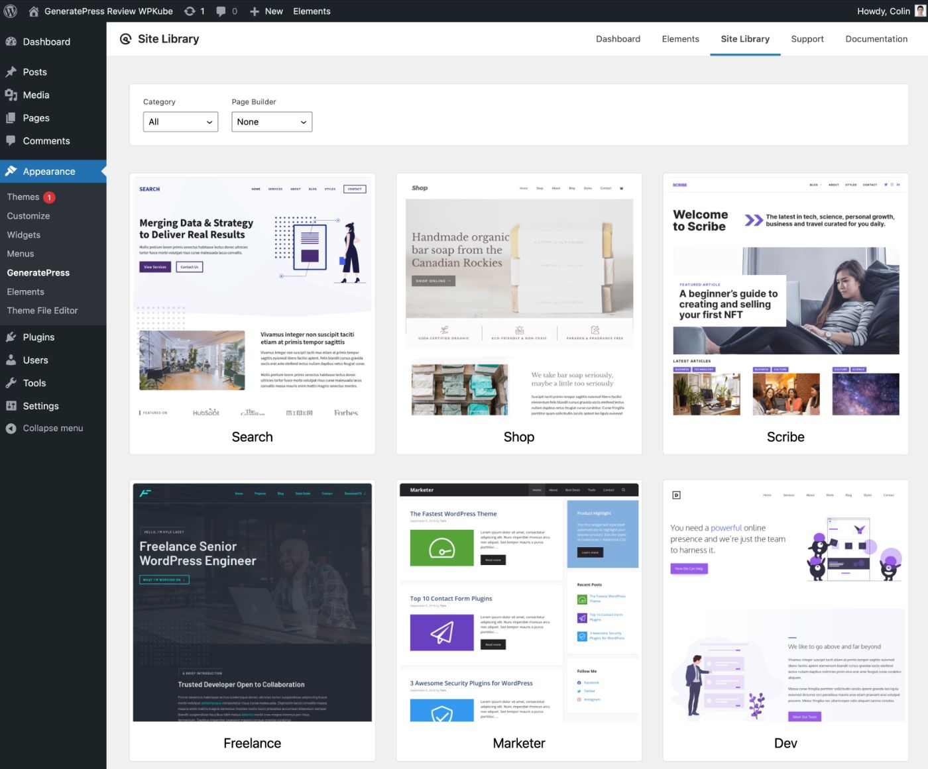Click the Settings sliders icon

pos(11,405)
